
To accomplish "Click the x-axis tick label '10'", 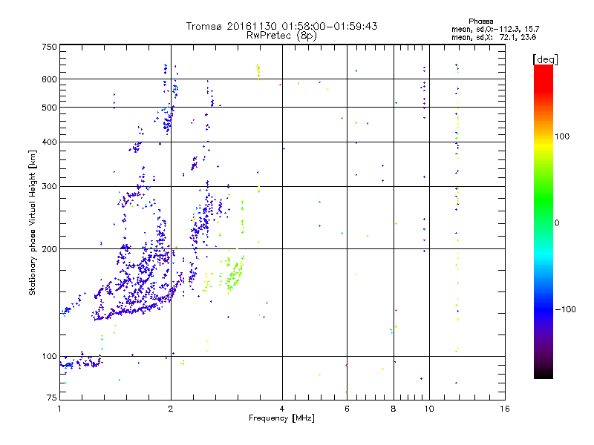I will [x=429, y=409].
